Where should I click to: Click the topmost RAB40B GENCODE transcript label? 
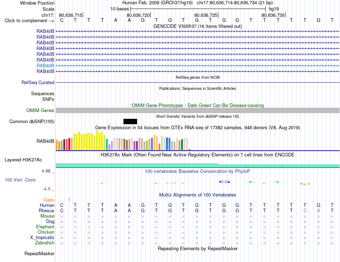pyautogui.click(x=45, y=31)
